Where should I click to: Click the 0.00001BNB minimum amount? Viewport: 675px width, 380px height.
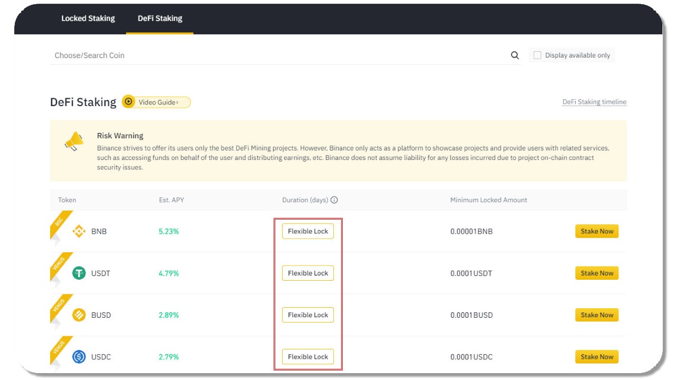click(471, 231)
